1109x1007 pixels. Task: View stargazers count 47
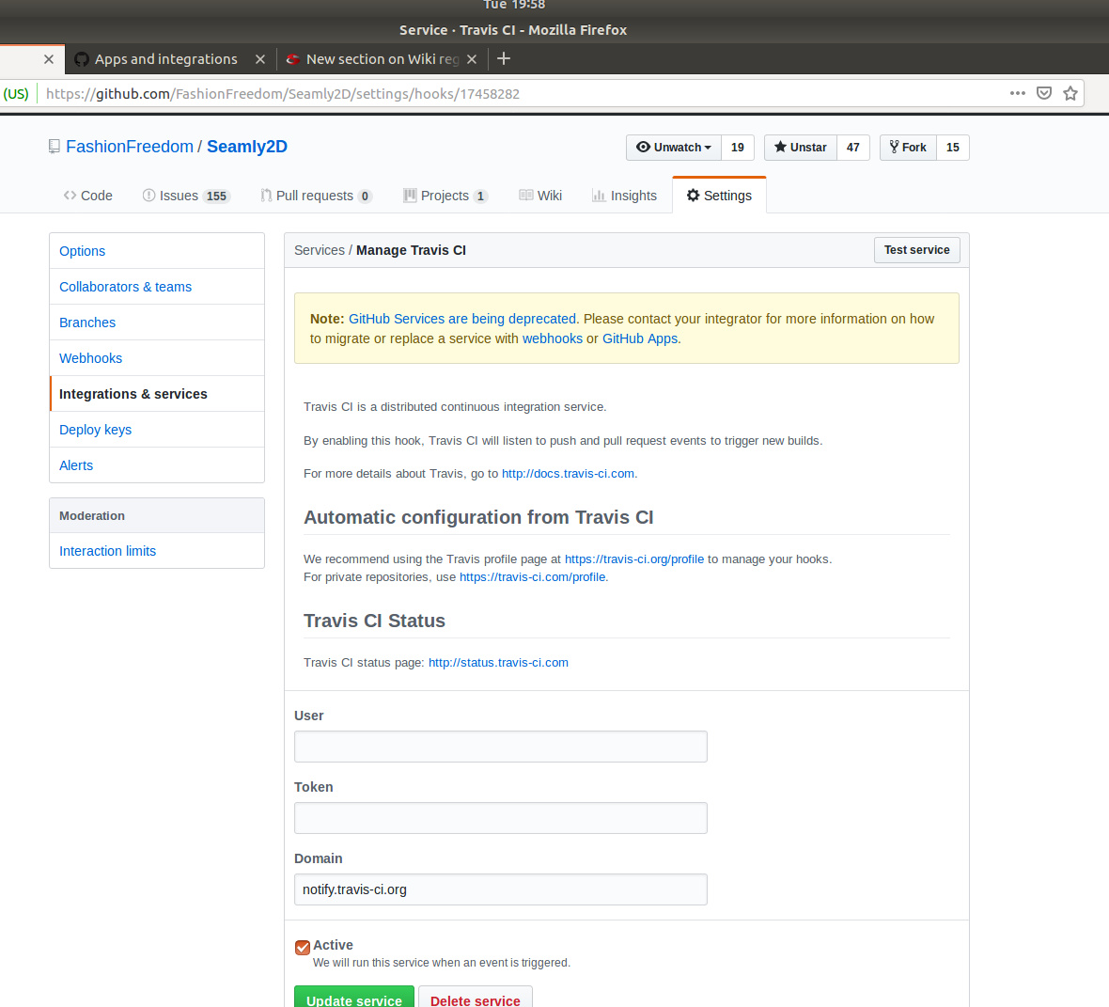(x=853, y=148)
